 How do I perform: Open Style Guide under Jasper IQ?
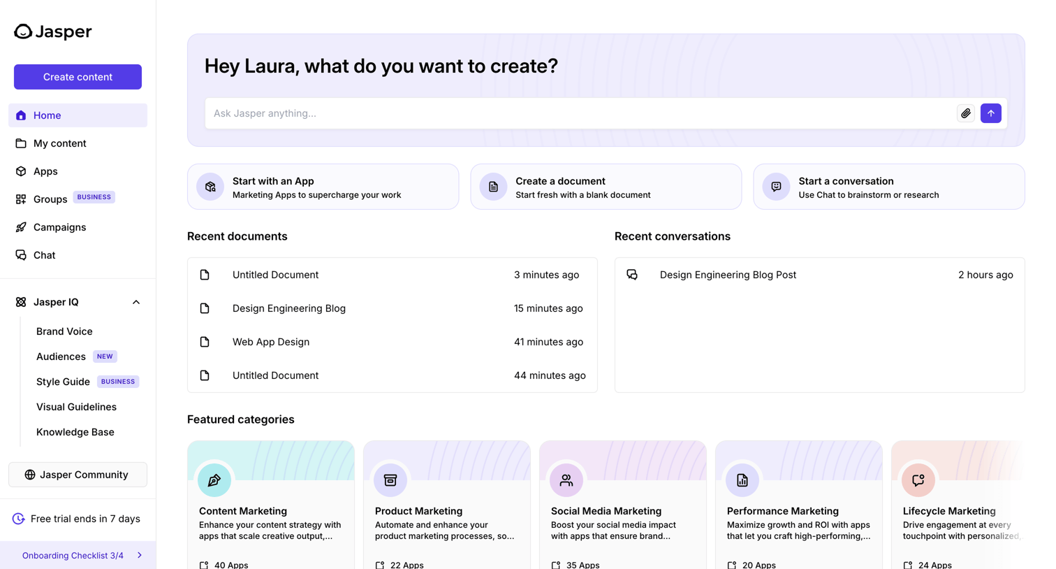[63, 382]
